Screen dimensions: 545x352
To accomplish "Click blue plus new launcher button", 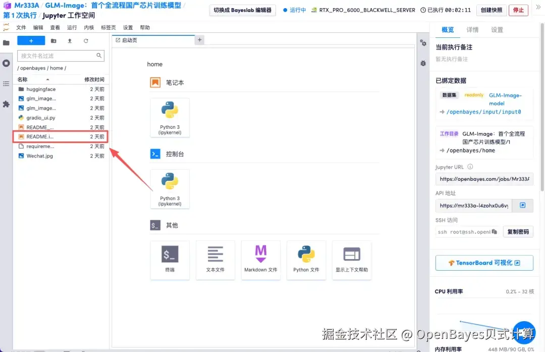I will [x=31, y=41].
